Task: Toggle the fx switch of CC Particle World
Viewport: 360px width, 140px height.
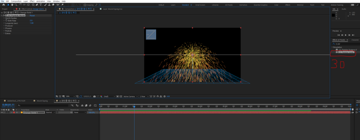Action: click(x=4, y=16)
